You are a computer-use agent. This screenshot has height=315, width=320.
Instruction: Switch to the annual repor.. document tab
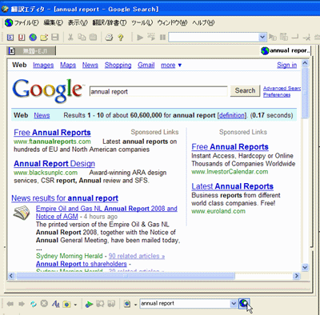click(x=286, y=50)
